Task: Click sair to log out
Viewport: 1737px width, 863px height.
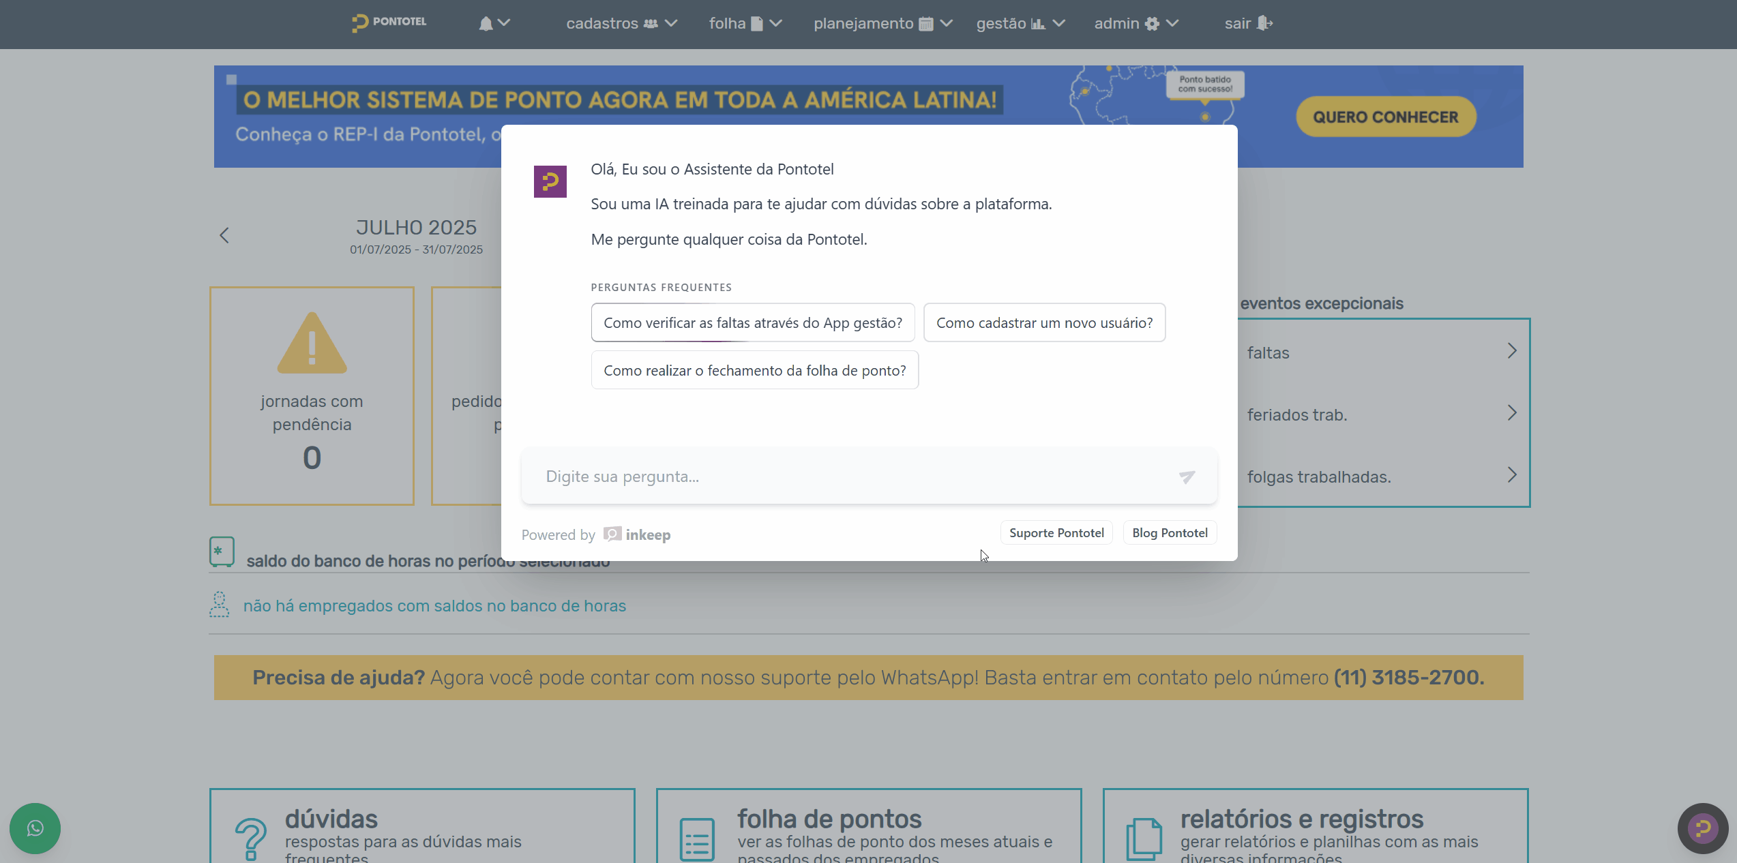Action: pyautogui.click(x=1248, y=23)
